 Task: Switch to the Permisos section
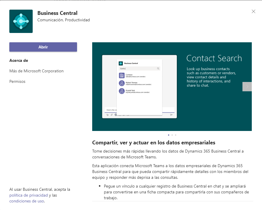[x=18, y=82]
